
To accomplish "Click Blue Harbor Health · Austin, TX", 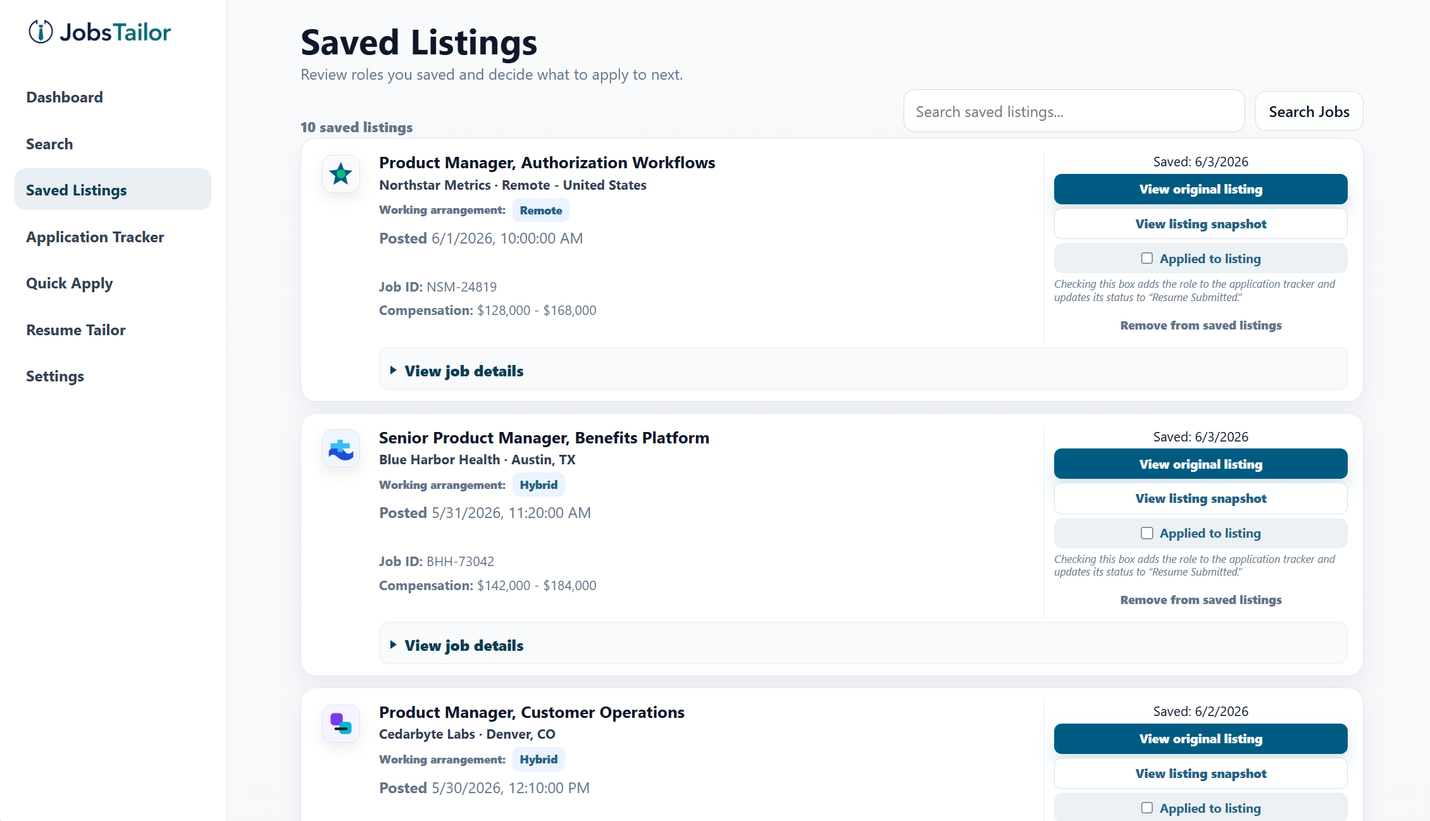I will pos(477,460).
